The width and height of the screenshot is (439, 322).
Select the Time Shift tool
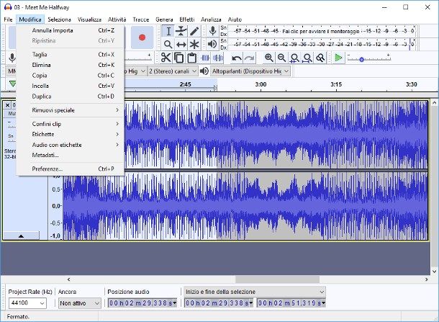click(181, 44)
